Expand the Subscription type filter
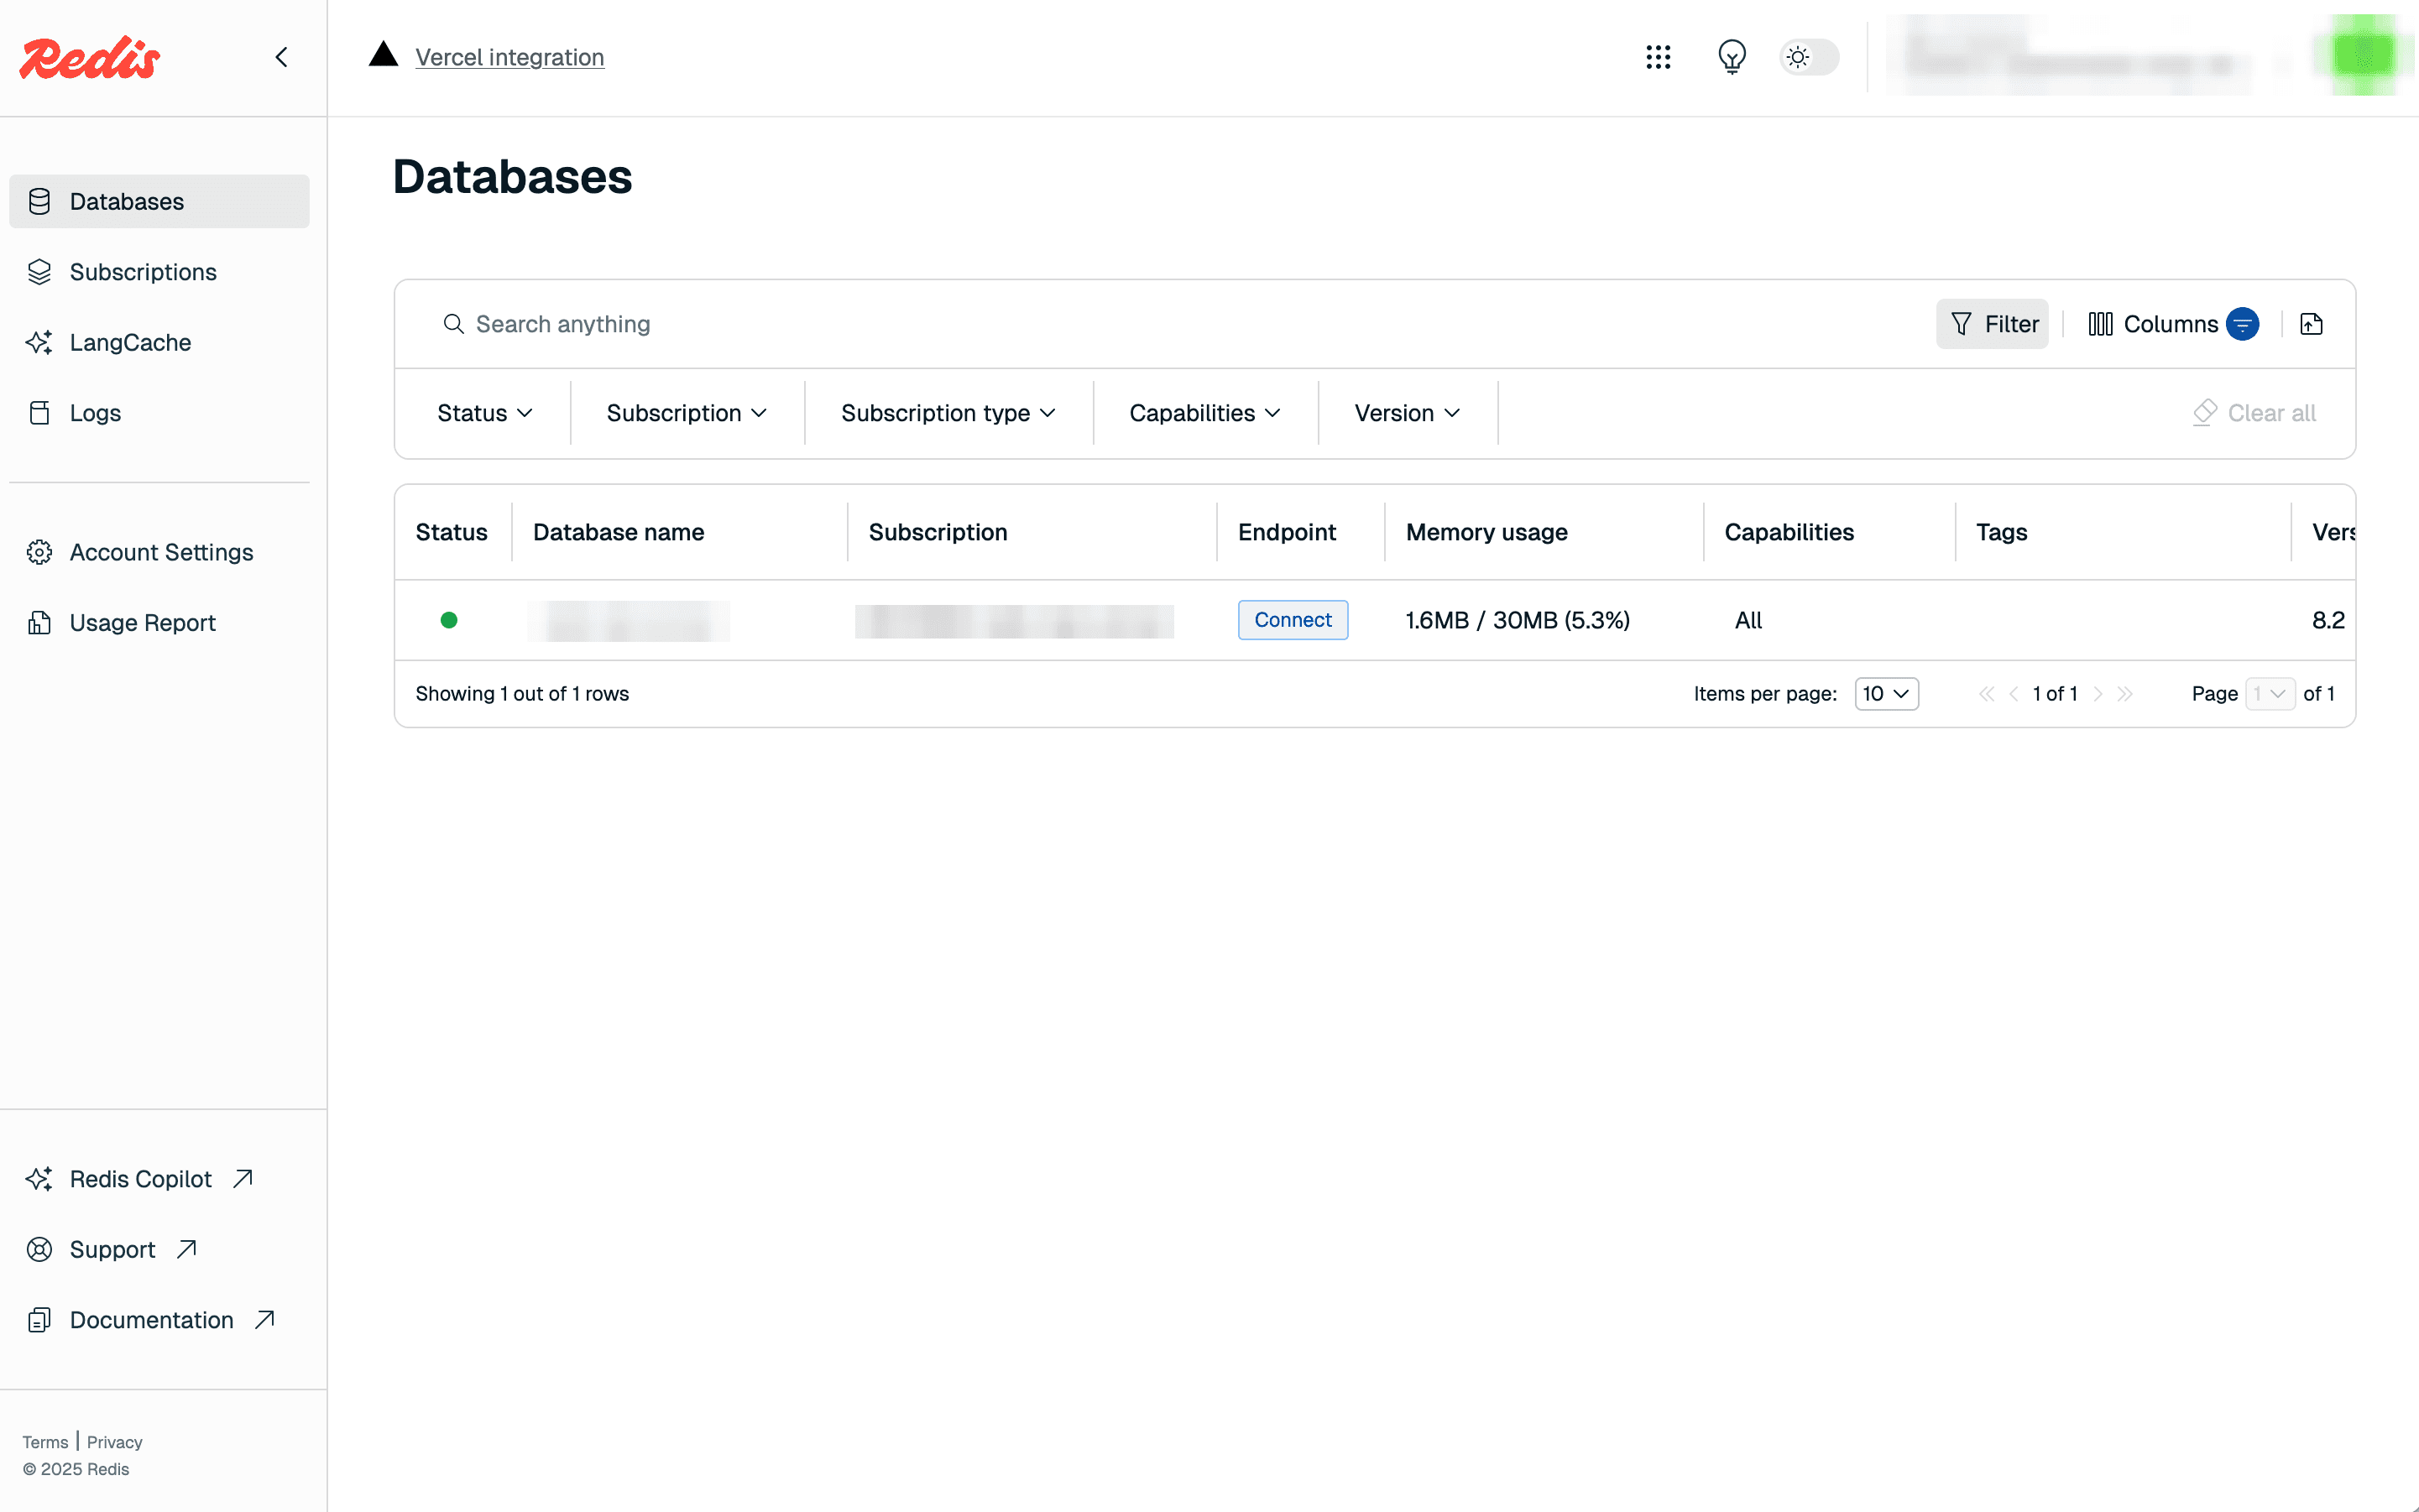Screen dimensions: 2419x1512 947,412
